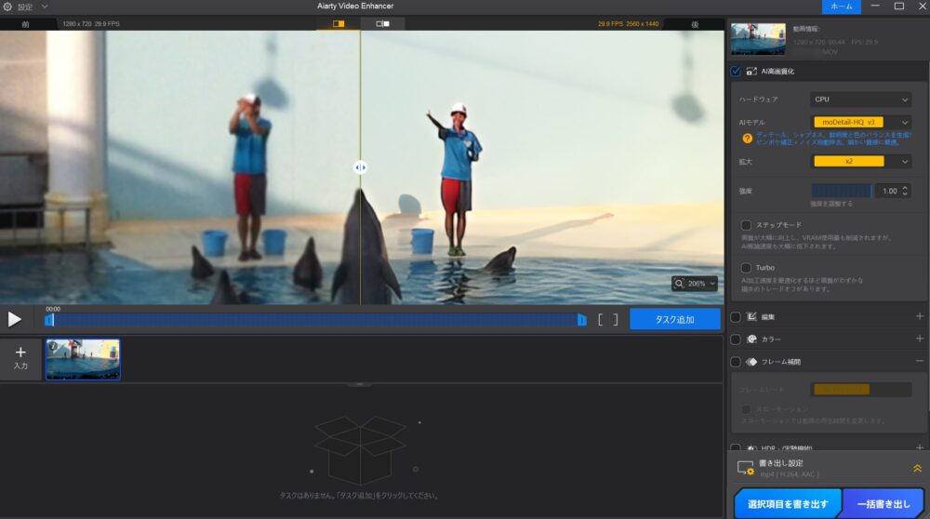Click the タスク追加 button
930x519 pixels.
(x=675, y=319)
